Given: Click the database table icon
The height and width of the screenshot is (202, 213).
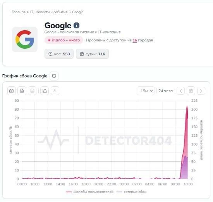Looking at the screenshot, I should click(x=32, y=91).
